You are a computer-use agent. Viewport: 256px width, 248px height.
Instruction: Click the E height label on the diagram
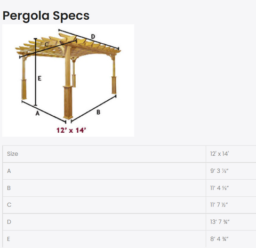click(39, 78)
